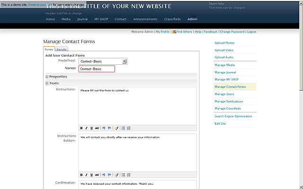Click Redo in Instructions Bottom toolbar

pos(109,174)
